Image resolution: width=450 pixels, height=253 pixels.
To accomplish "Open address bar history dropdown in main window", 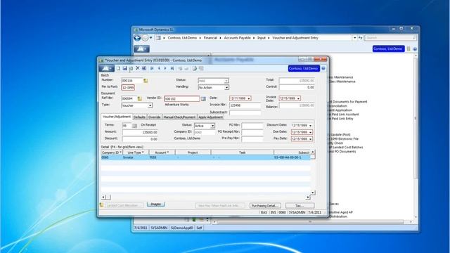I will click(x=354, y=38).
